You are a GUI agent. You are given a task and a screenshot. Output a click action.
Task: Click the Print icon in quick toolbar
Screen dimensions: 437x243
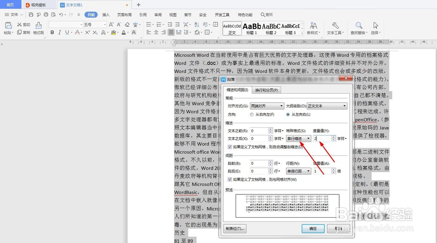[46, 14]
